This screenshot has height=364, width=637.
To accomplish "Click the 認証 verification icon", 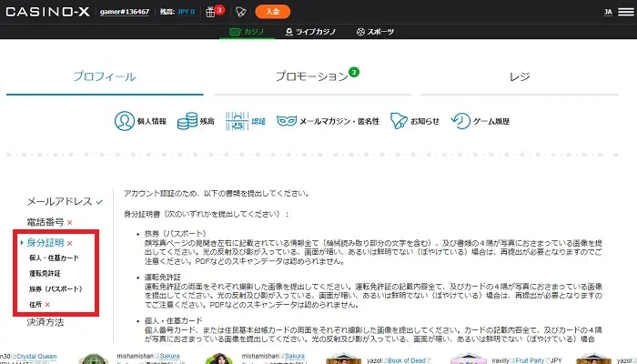I will tap(238, 121).
